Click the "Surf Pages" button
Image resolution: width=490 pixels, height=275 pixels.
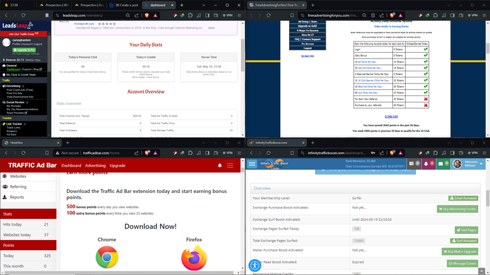(x=466, y=230)
